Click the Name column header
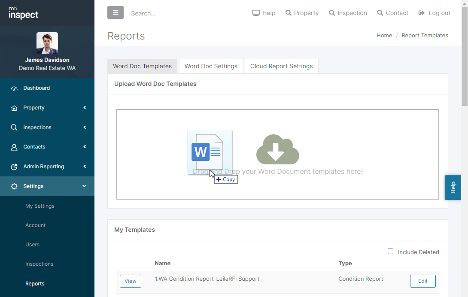The height and width of the screenshot is (297, 468). click(163, 263)
